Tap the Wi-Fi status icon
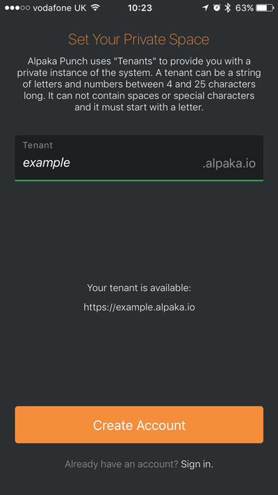The width and height of the screenshot is (278, 495). [95, 8]
